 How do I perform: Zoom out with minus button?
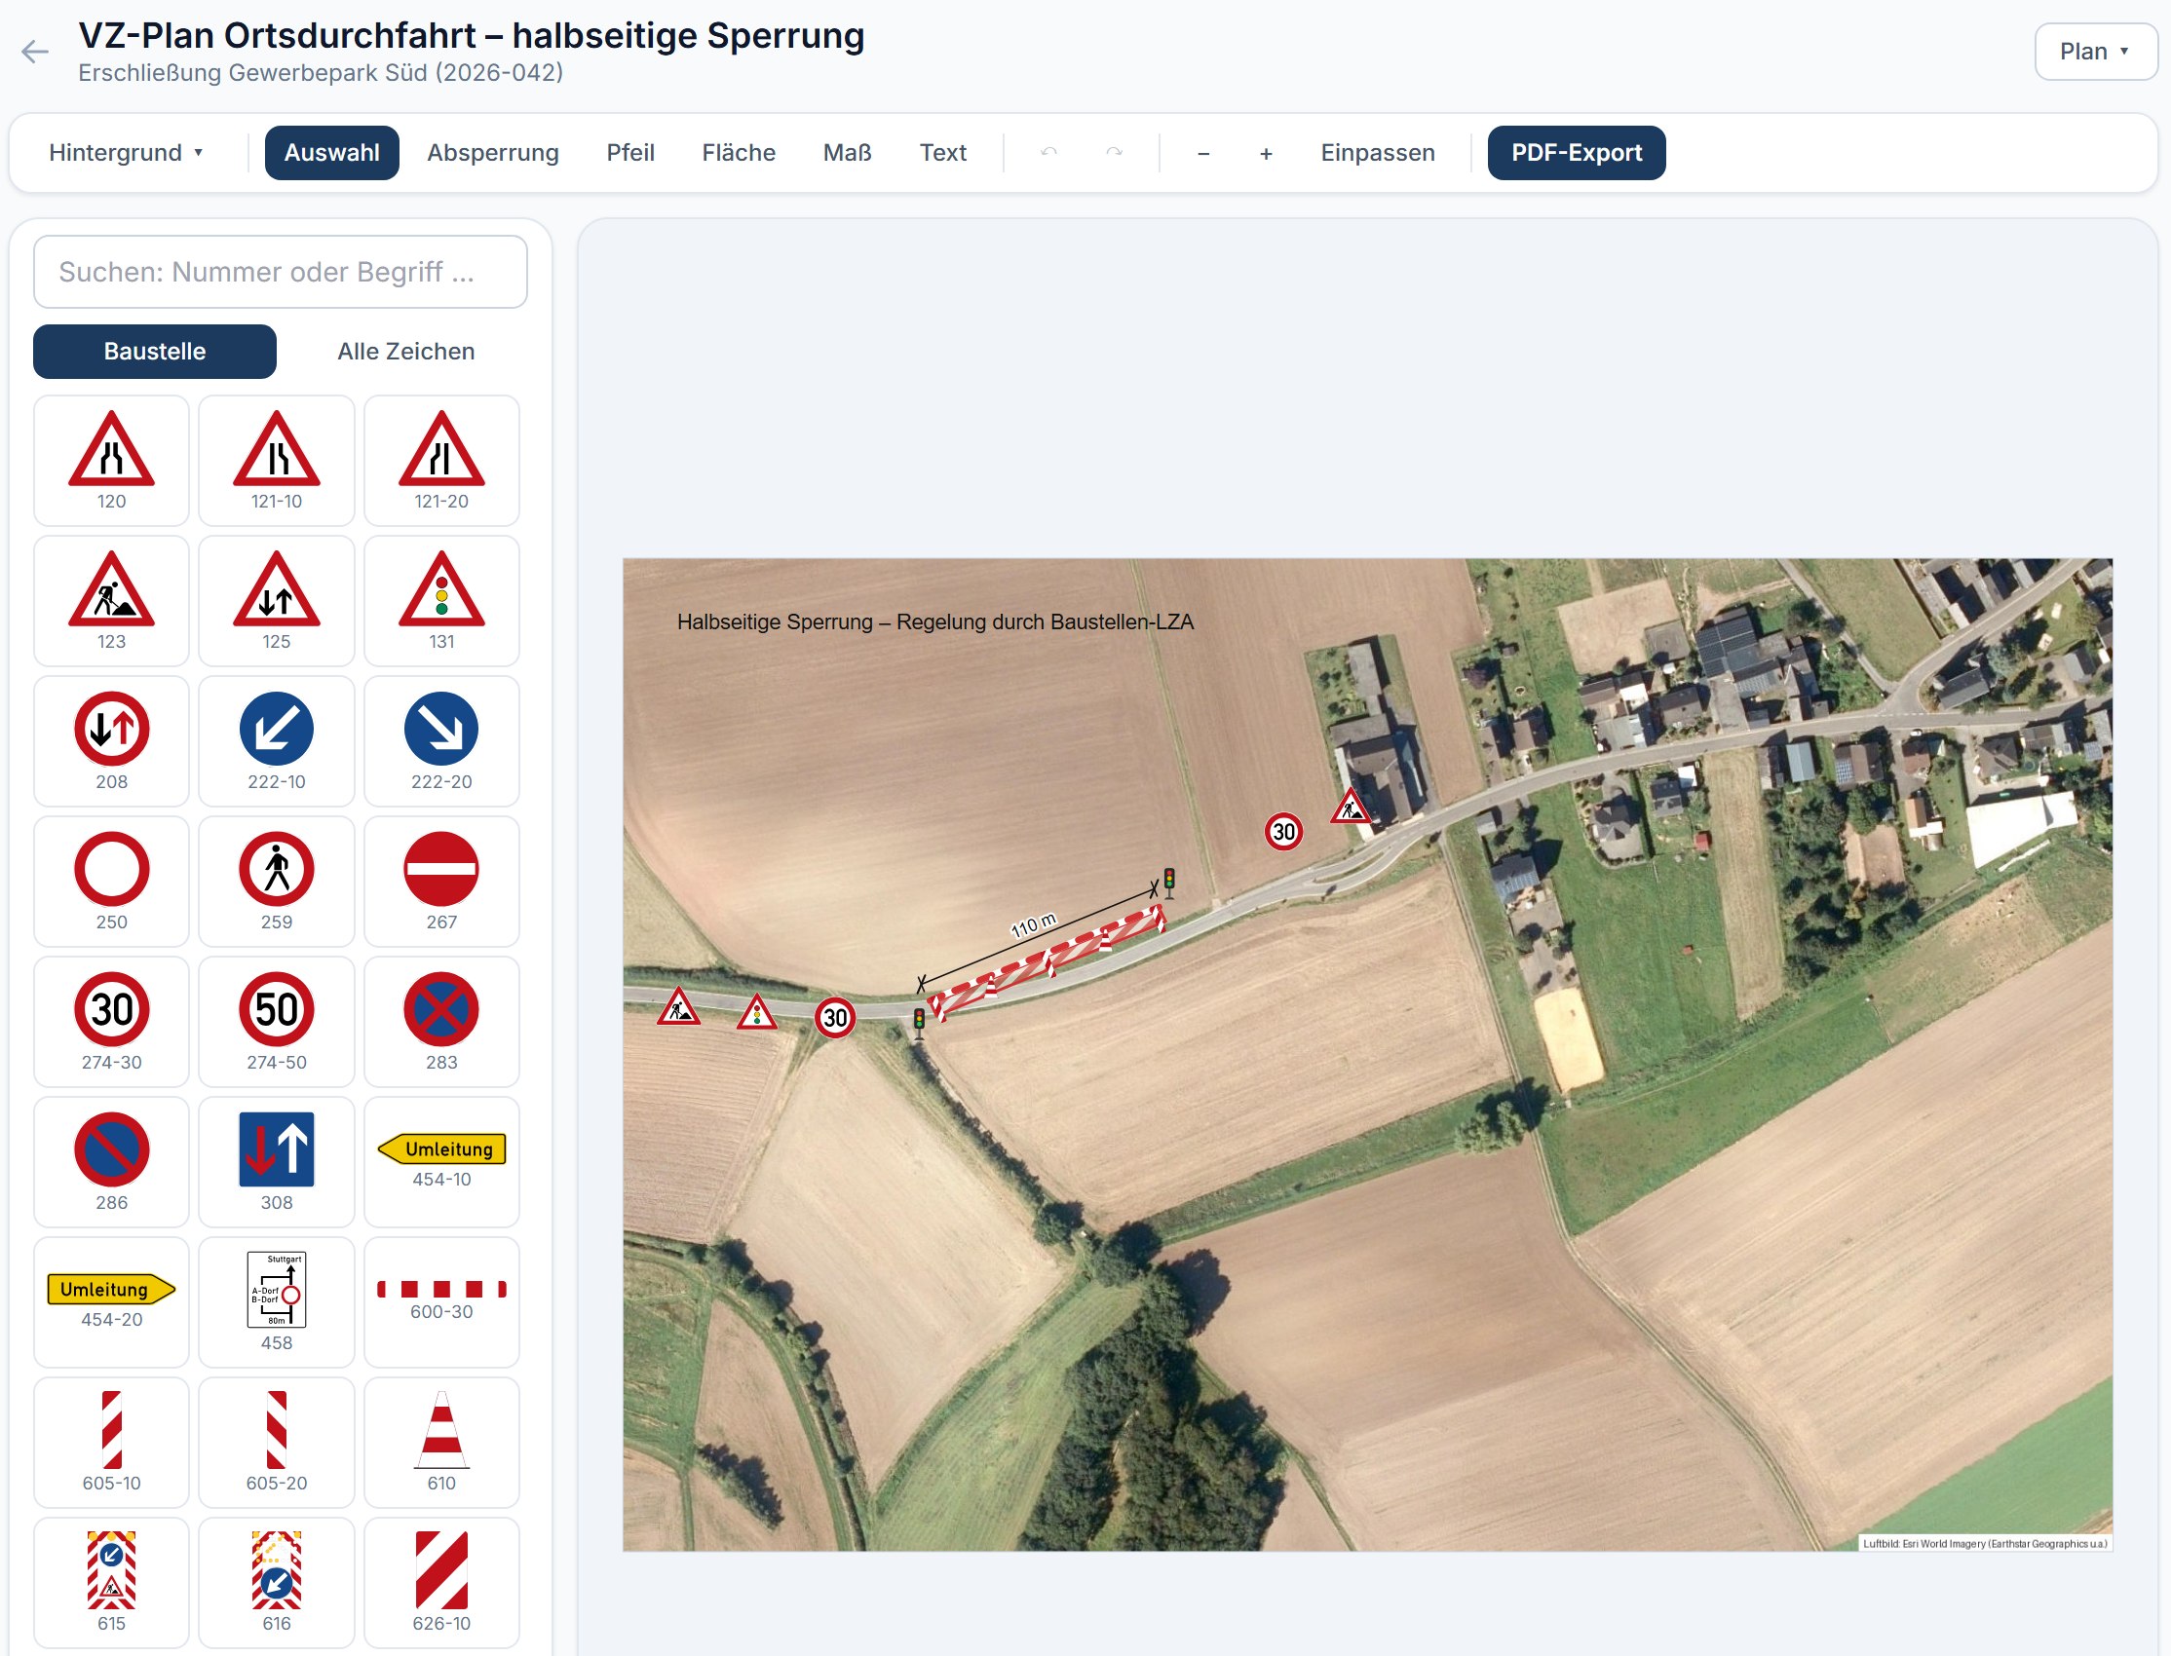tap(1202, 153)
